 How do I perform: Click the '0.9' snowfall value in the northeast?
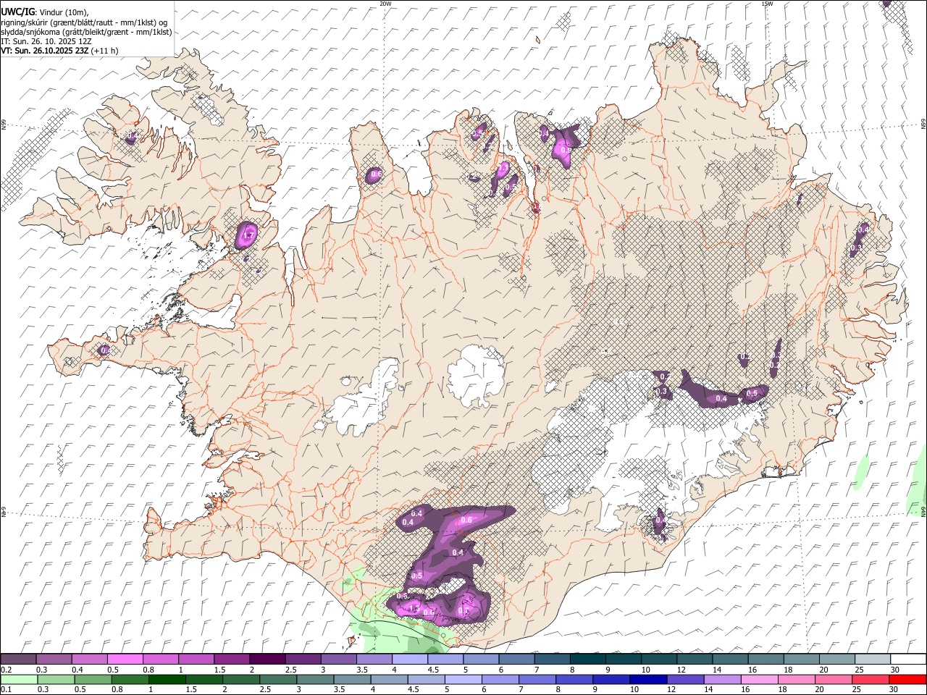566,151
